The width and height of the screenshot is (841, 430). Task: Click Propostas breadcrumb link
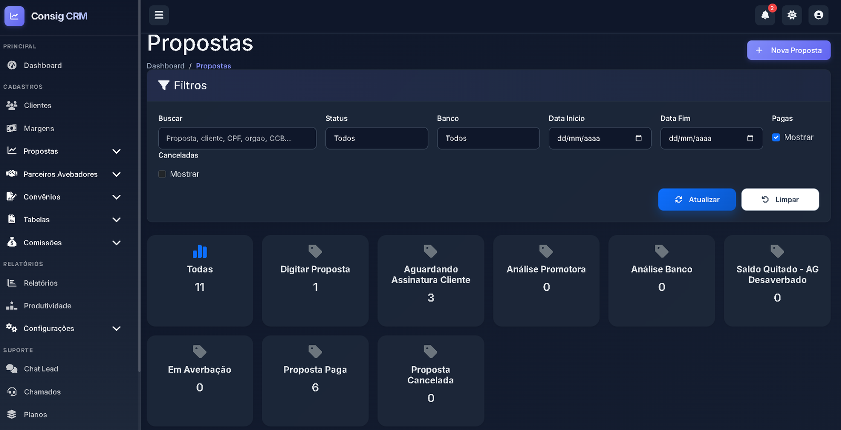[213, 66]
